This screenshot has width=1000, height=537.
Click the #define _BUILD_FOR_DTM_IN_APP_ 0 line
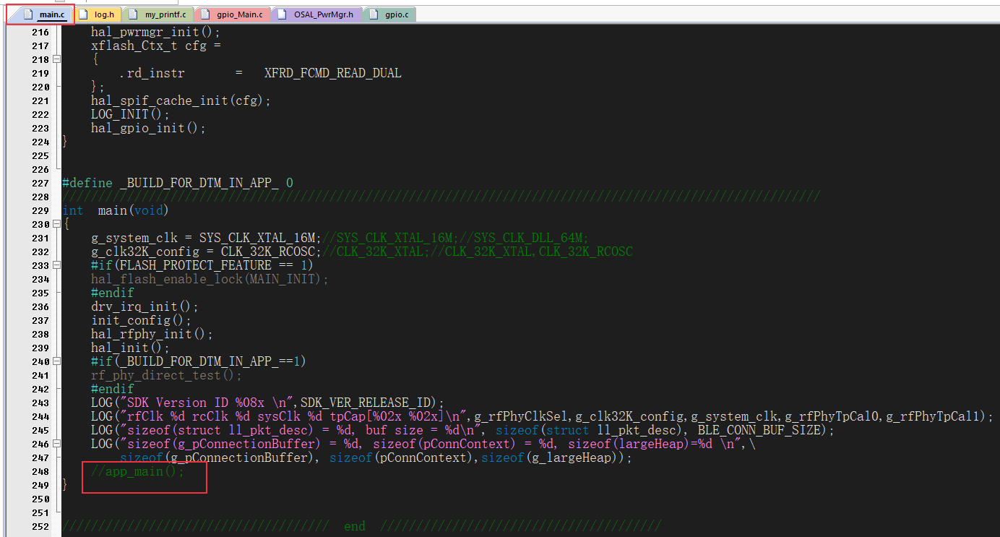coord(177,183)
